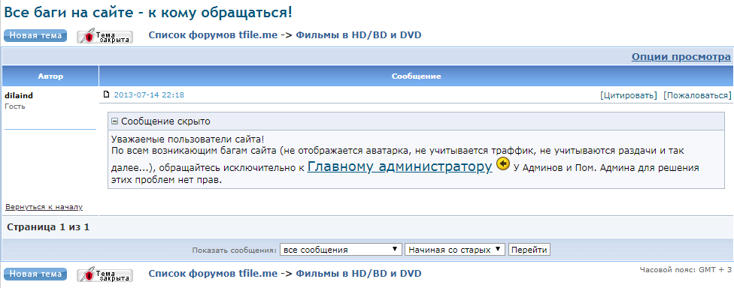Click bottom 'Новая тема' button

point(35,274)
